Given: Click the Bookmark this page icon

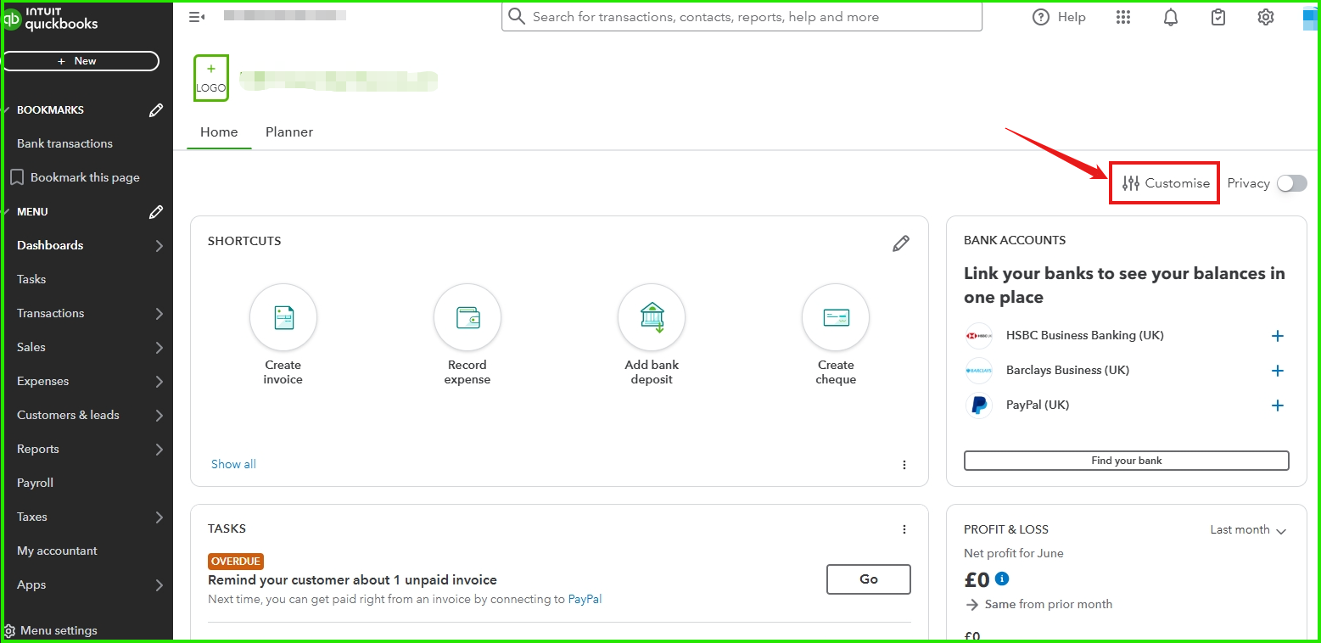Looking at the screenshot, I should (x=16, y=177).
